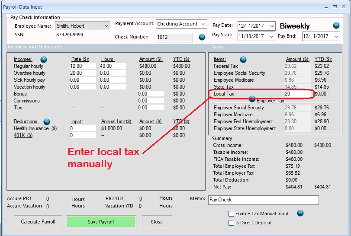Screen dimensions: 351x236
Task: Click the Local Tax amount field
Action: point(297,94)
